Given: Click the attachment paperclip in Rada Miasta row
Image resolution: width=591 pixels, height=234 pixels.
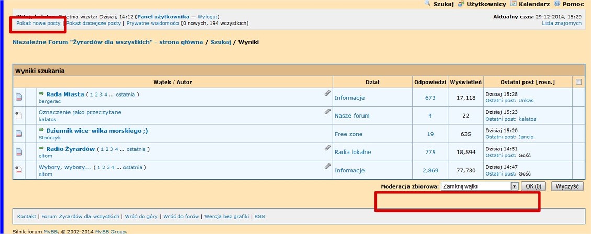Looking at the screenshot, I should (327, 93).
